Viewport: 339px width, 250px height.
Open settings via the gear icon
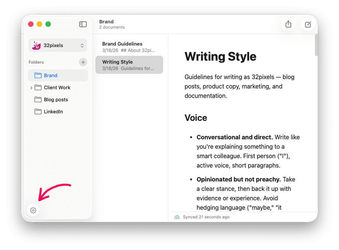pos(33,210)
